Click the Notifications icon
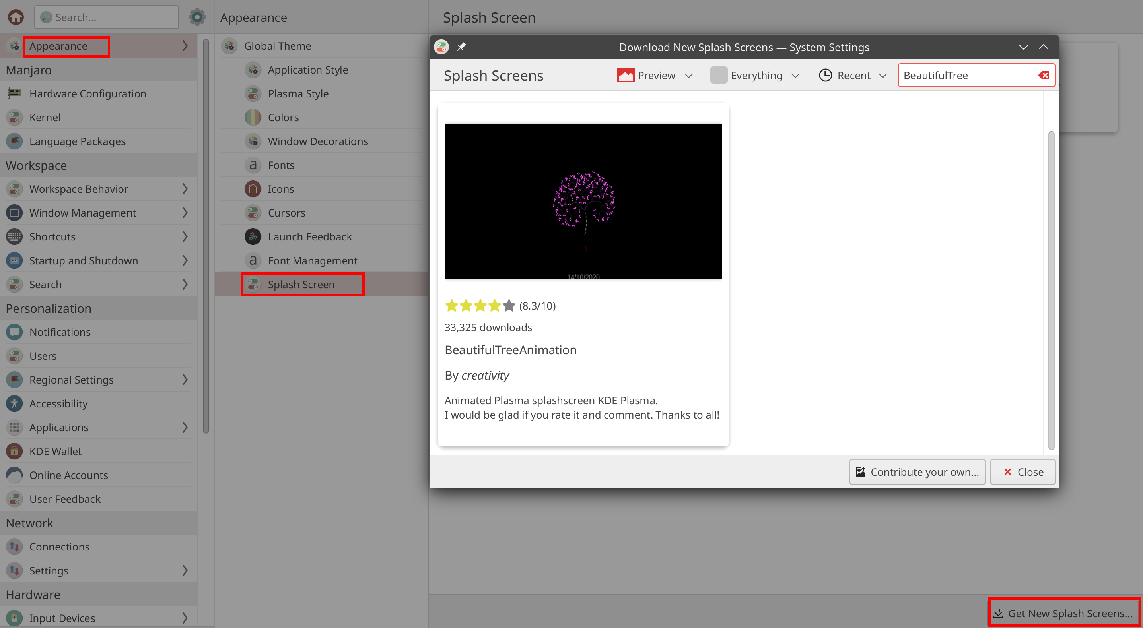Screen dimensions: 1143x628 point(14,332)
